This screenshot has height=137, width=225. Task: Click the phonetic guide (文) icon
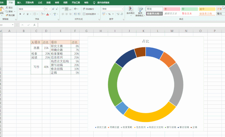click(55, 14)
